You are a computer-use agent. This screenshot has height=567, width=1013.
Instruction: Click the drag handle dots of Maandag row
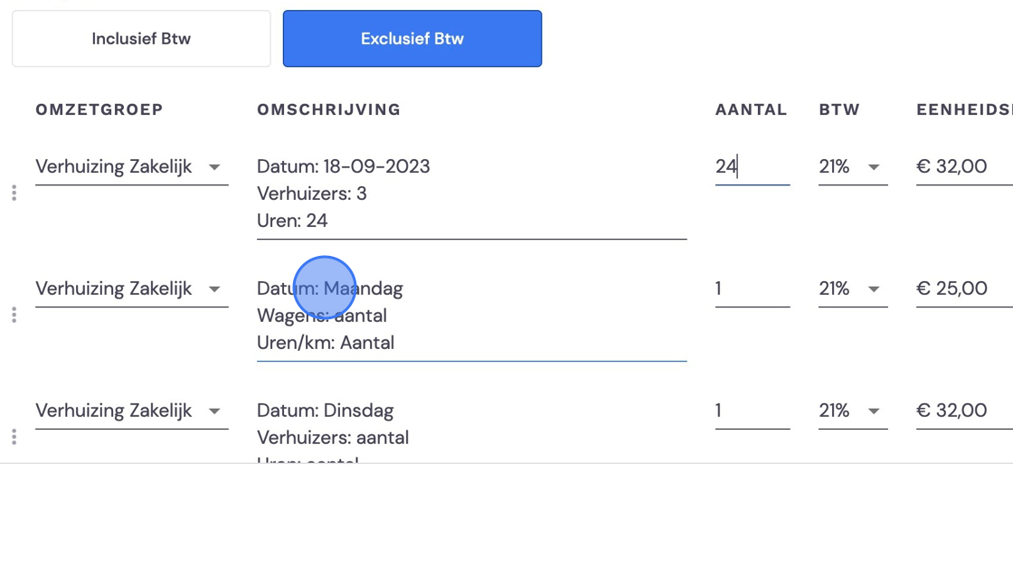tap(14, 315)
